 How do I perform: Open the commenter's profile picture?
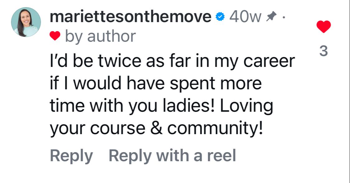pos(26,22)
